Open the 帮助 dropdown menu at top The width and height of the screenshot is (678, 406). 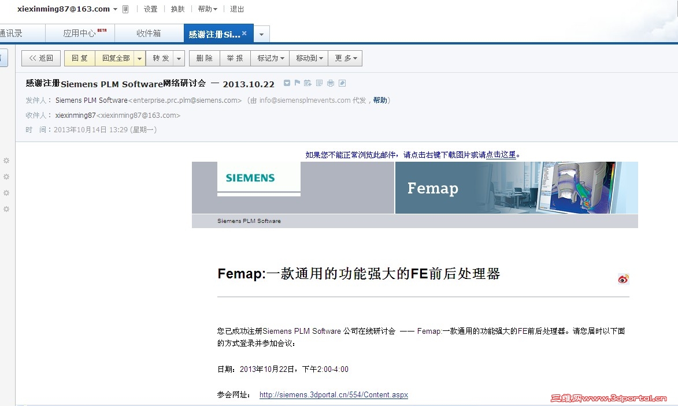[x=208, y=9]
